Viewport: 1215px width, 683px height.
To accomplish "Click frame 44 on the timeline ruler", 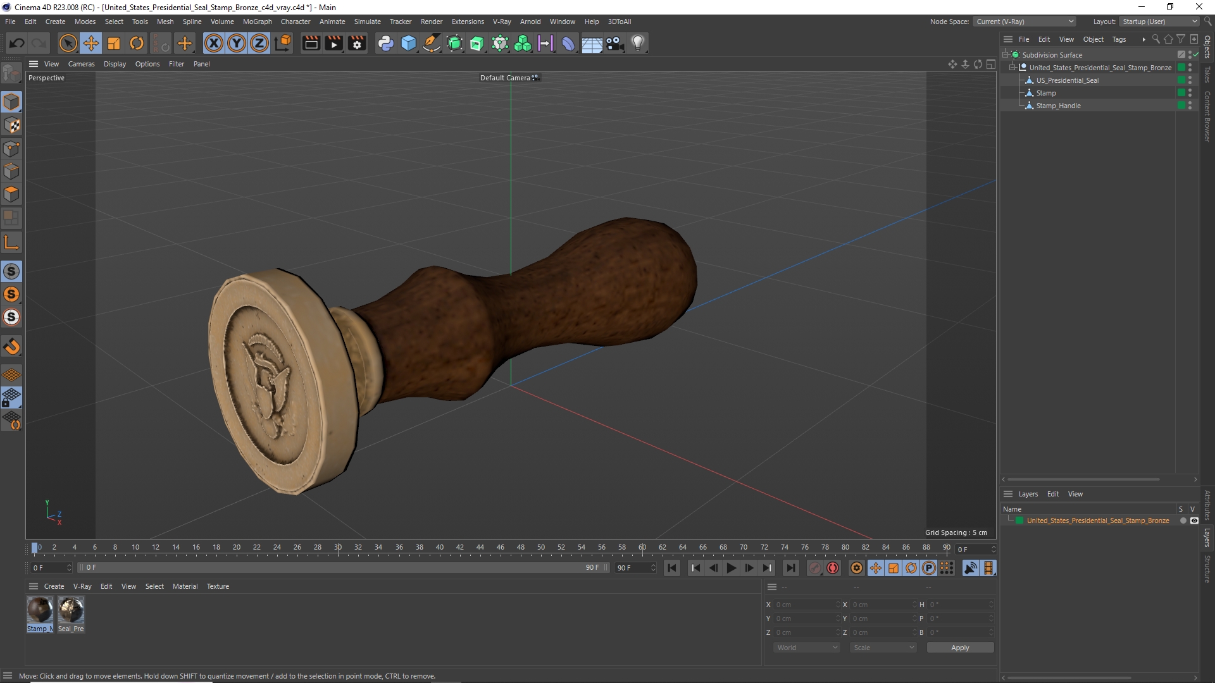I will (x=480, y=548).
